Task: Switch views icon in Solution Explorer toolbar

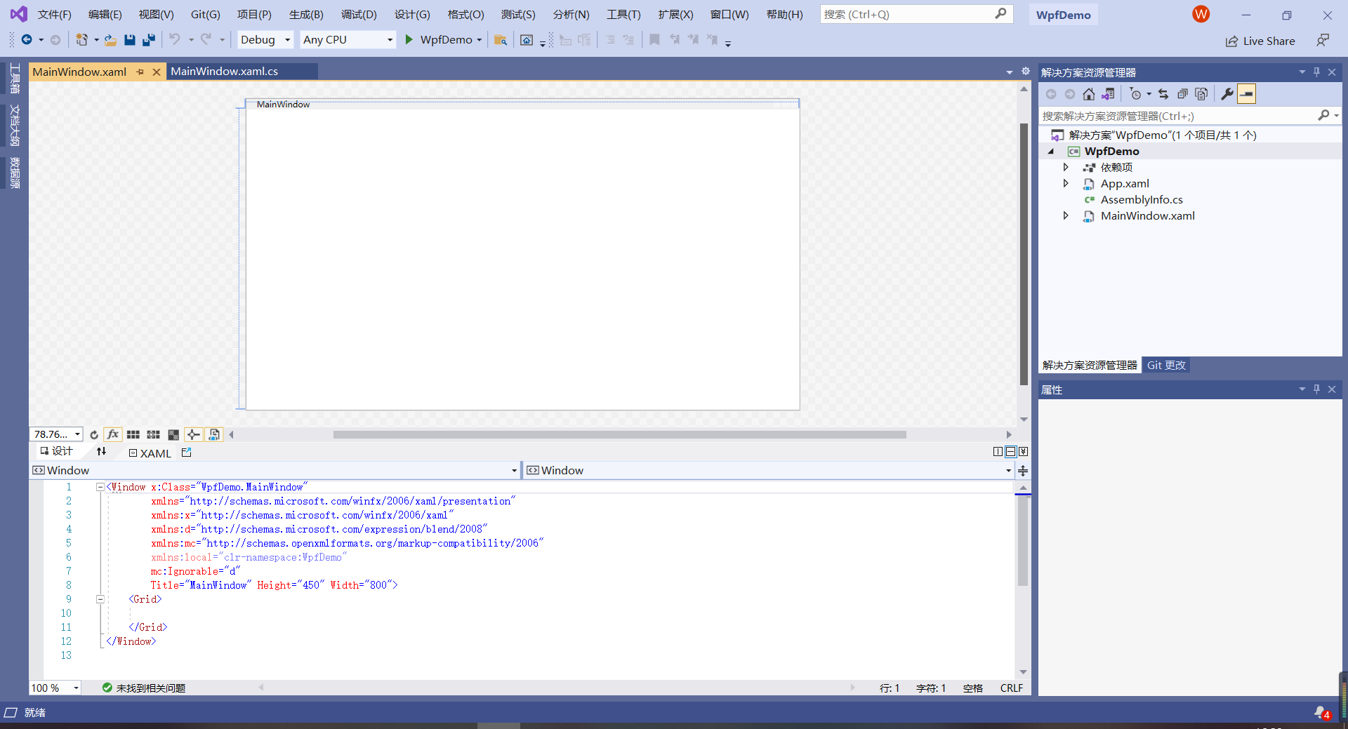Action: point(1108,94)
